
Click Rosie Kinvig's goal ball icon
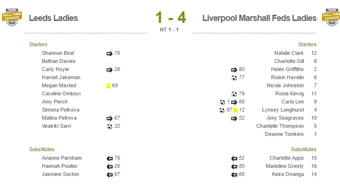(234, 94)
